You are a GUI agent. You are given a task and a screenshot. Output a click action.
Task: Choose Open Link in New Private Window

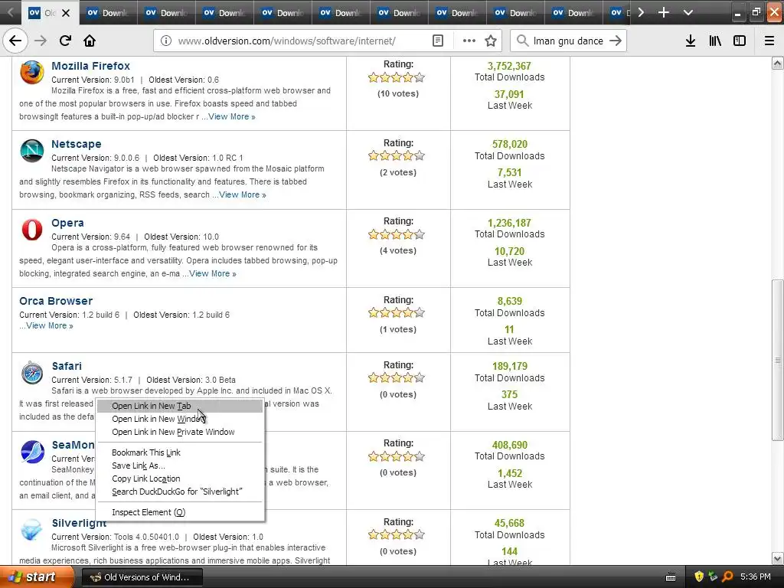tap(180, 432)
